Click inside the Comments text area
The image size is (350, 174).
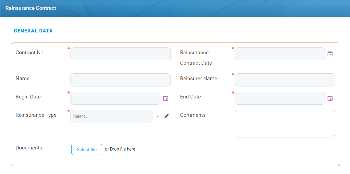pos(285,124)
